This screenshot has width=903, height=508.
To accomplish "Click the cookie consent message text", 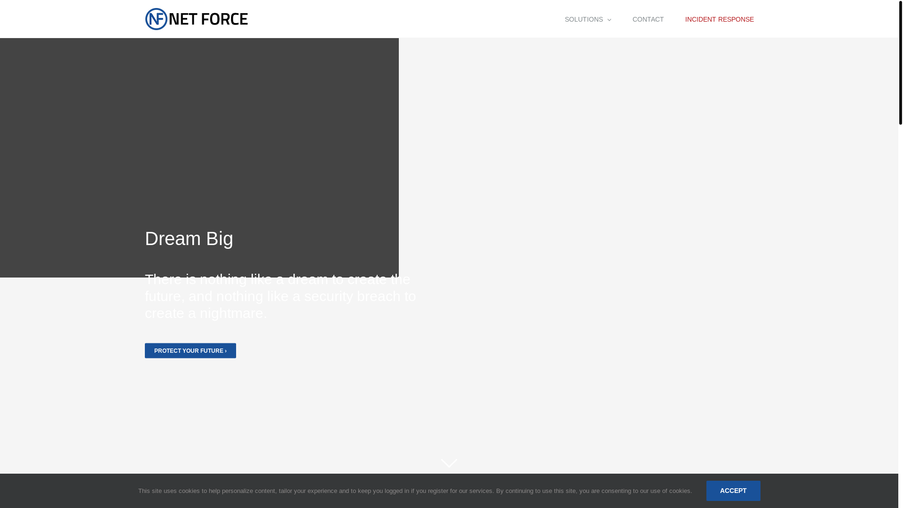I will pyautogui.click(x=415, y=491).
